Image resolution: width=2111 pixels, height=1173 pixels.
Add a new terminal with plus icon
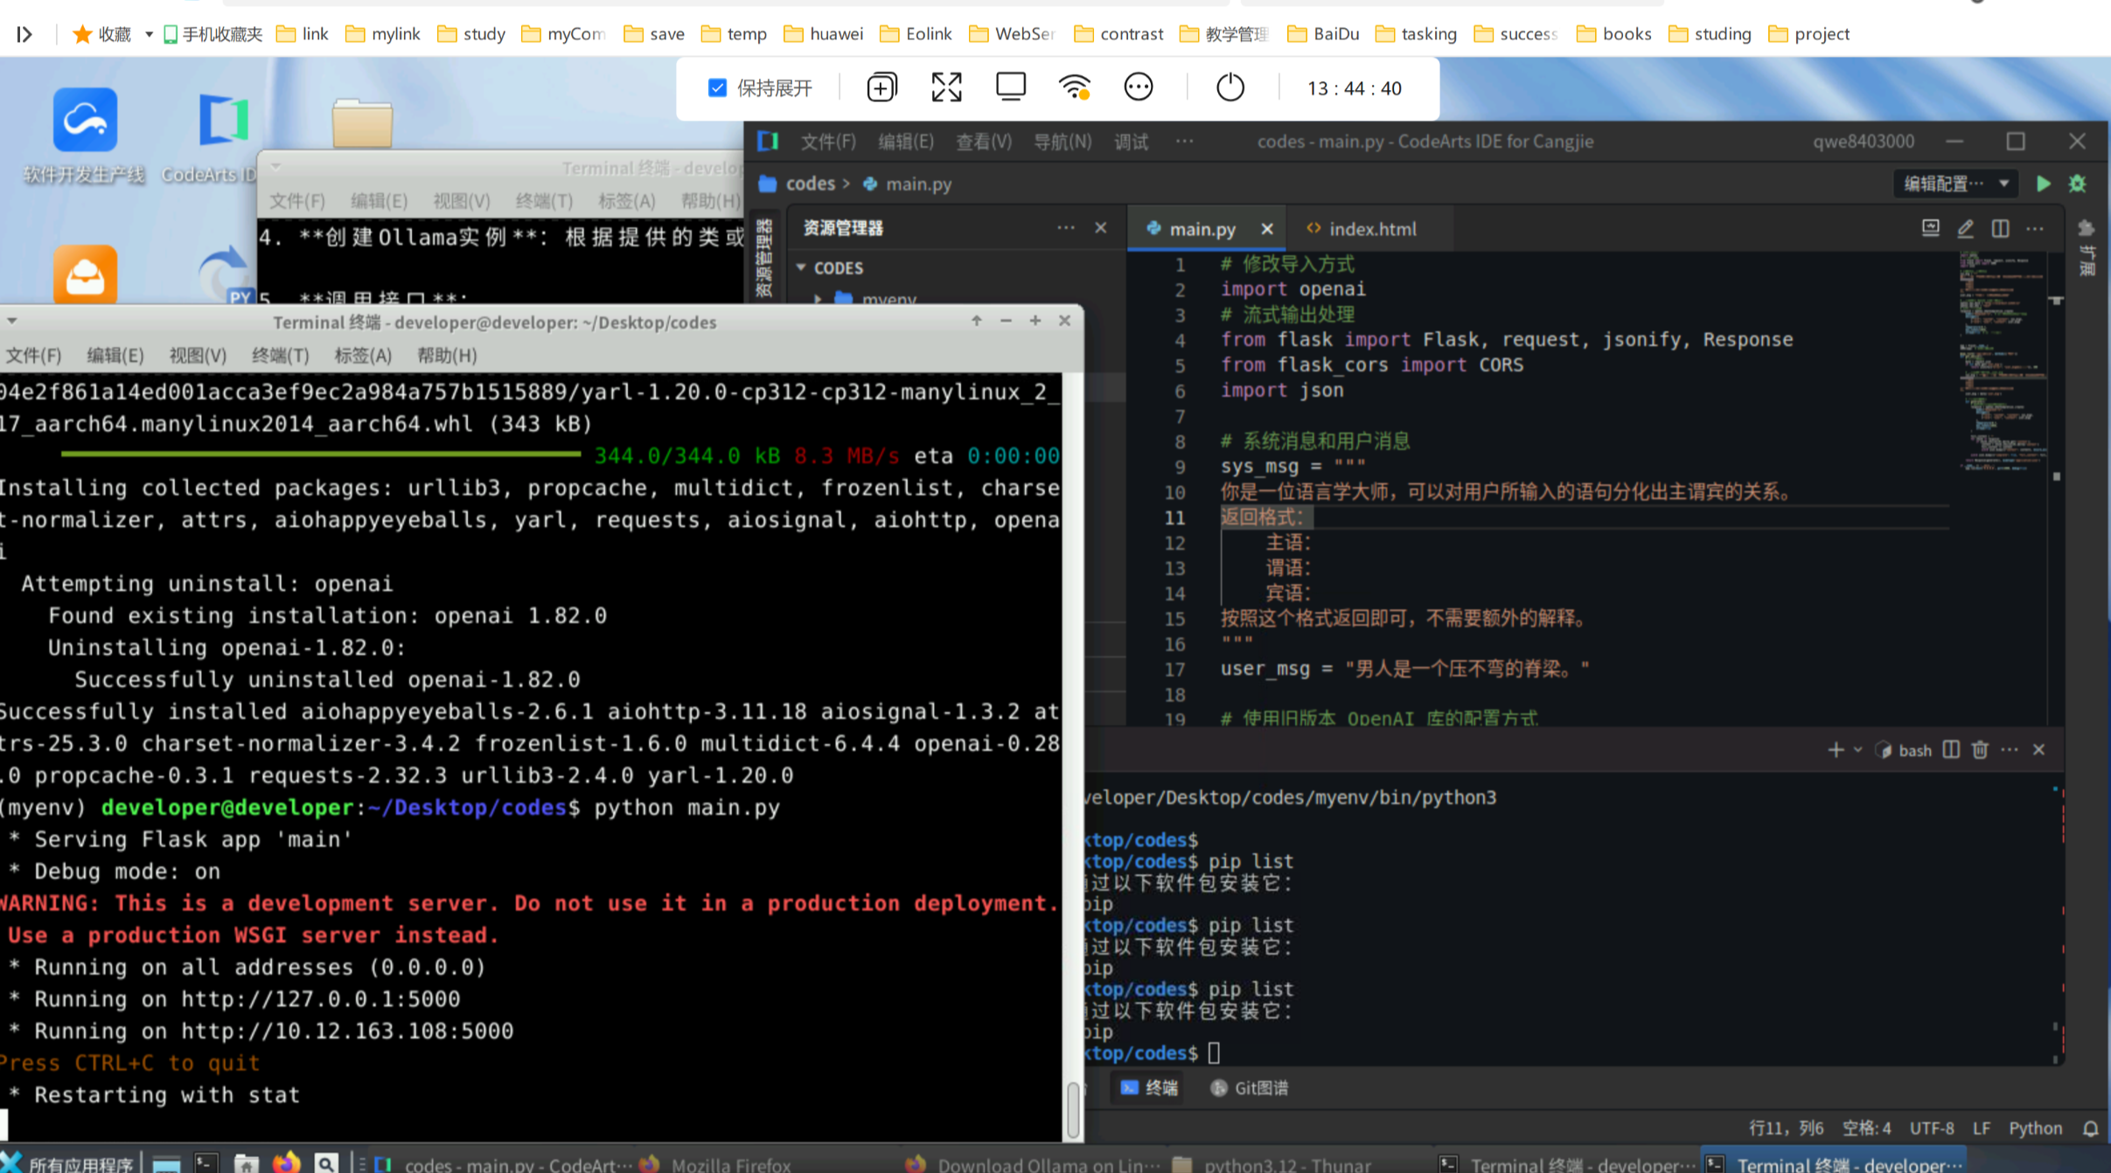pyautogui.click(x=1836, y=750)
